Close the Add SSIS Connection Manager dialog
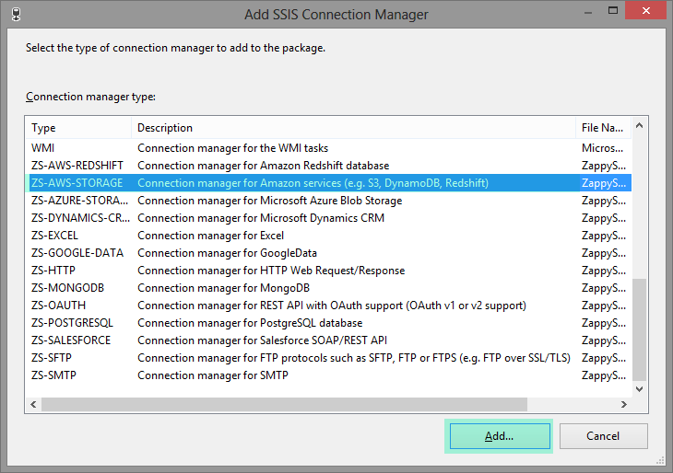 645,11
